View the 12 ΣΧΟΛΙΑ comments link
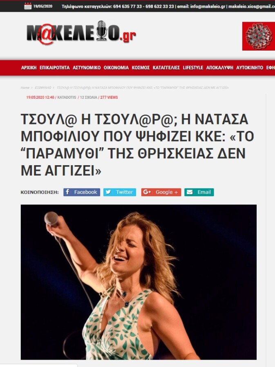This screenshot has height=367, width=275. pos(88,97)
